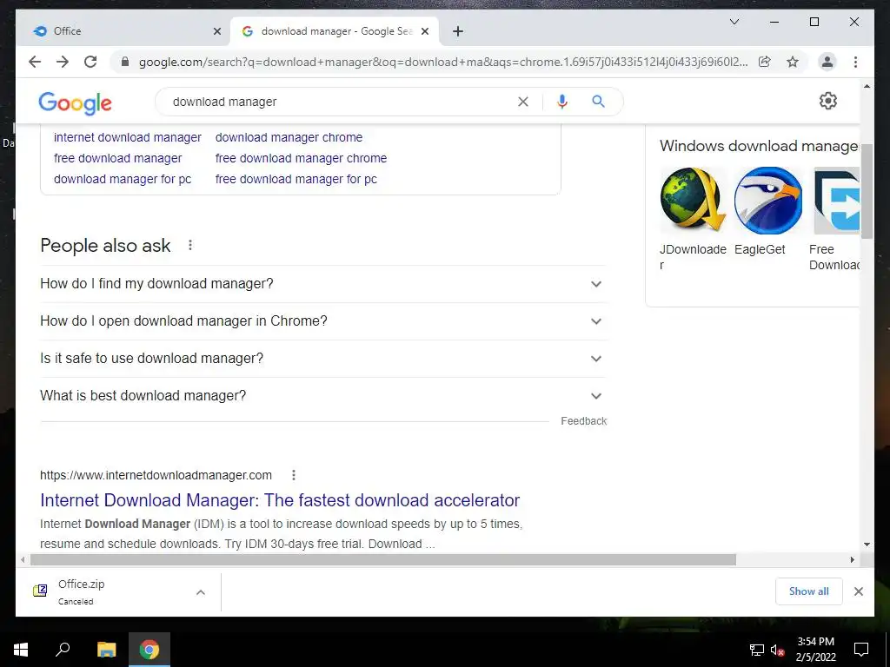
Task: Open 'free download manager chrome' related search
Action: point(301,158)
